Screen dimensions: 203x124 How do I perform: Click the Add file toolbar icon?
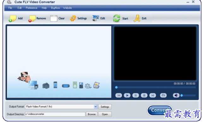[x=12, y=18]
